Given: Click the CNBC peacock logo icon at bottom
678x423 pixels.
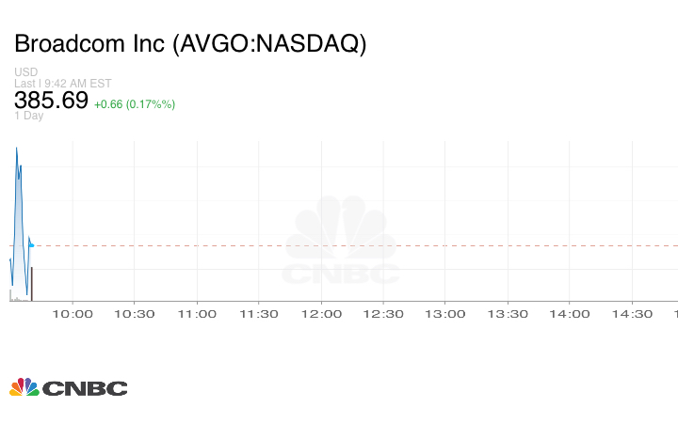Looking at the screenshot, I should tap(24, 387).
